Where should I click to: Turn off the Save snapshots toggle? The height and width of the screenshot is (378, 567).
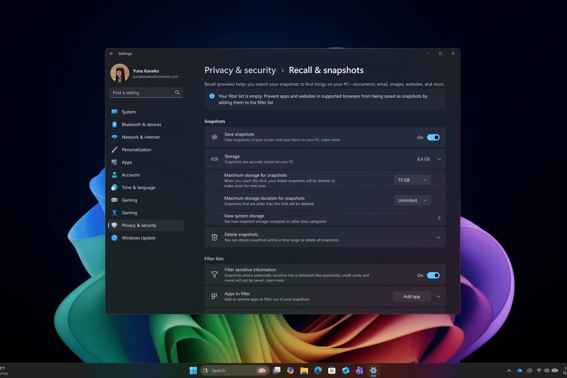pos(433,138)
